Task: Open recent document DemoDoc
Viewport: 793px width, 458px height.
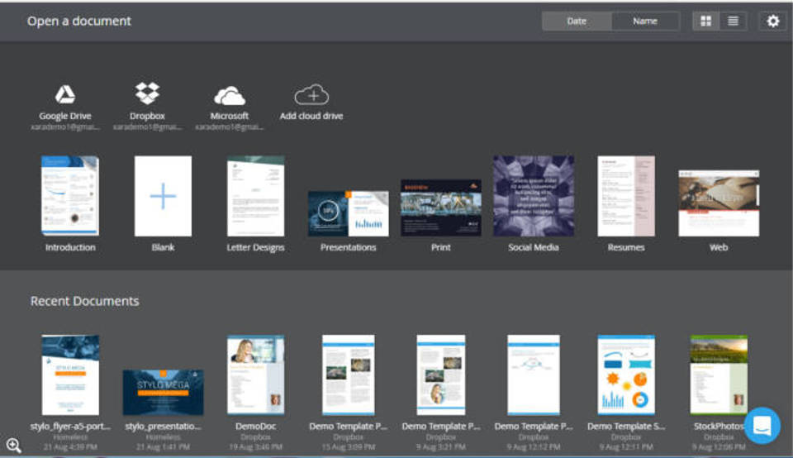Action: (x=255, y=375)
